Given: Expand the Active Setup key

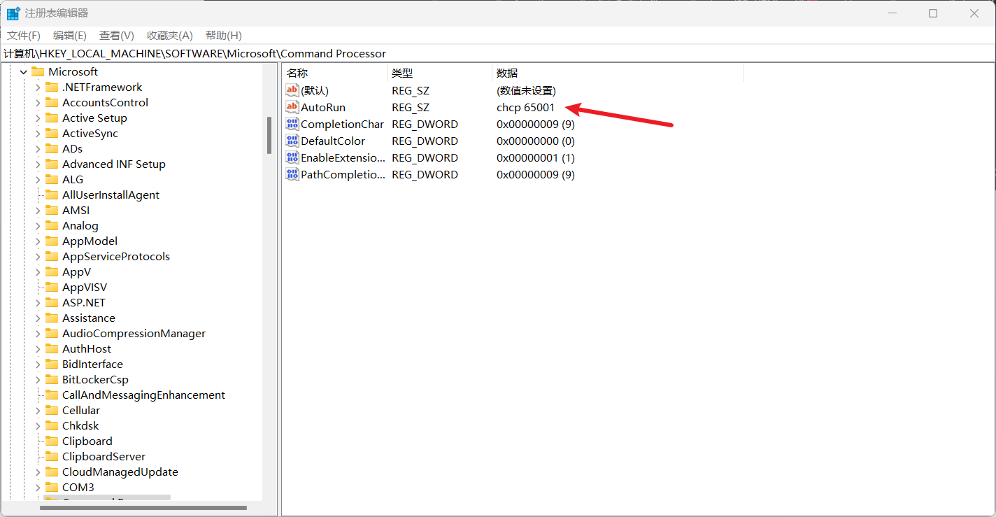Looking at the screenshot, I should pyautogui.click(x=38, y=118).
